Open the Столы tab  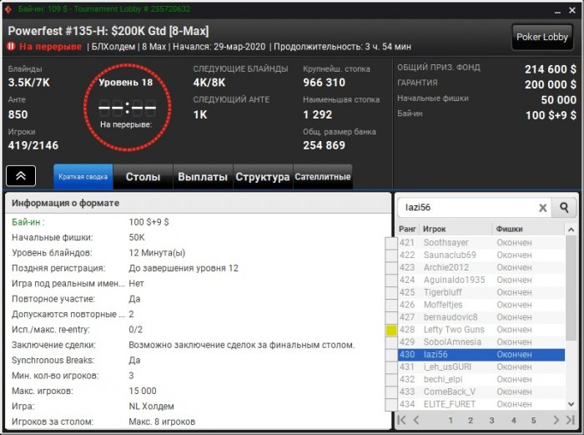tap(143, 177)
